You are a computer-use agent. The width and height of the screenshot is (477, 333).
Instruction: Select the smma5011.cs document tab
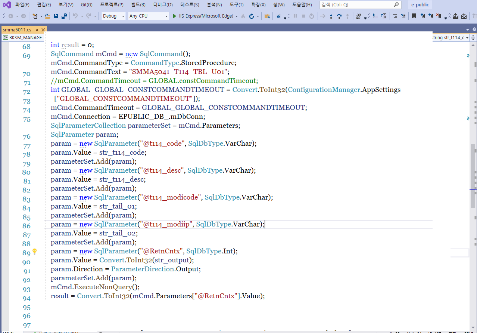17,30
